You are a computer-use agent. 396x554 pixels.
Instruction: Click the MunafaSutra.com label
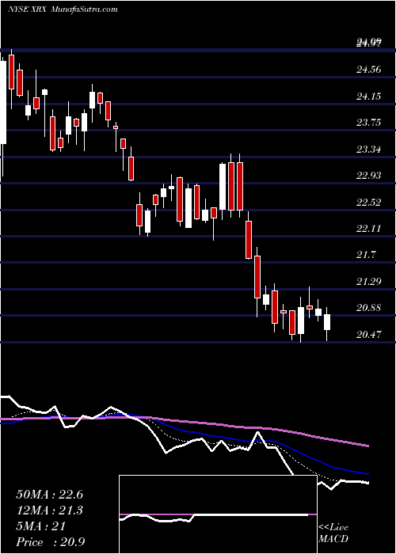84,9
